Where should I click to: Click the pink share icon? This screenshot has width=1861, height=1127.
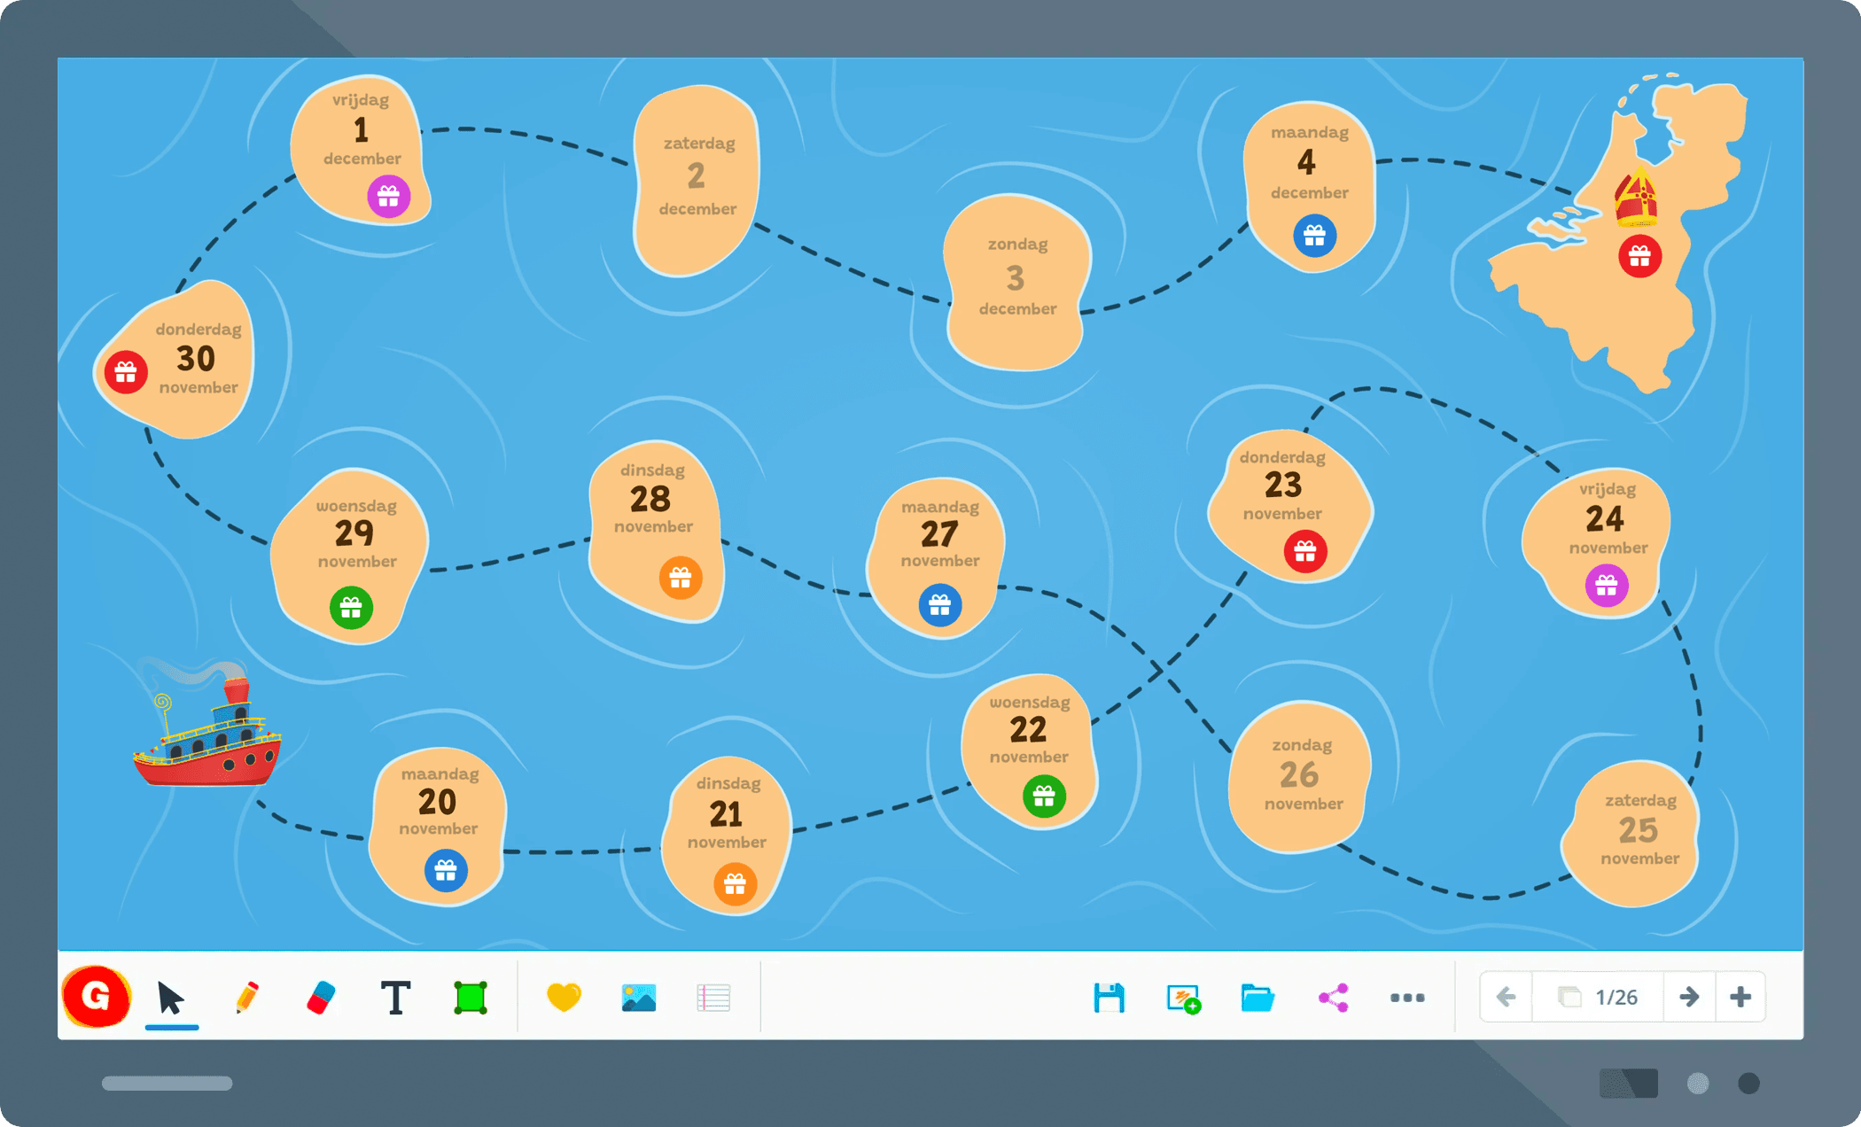coord(1333,998)
